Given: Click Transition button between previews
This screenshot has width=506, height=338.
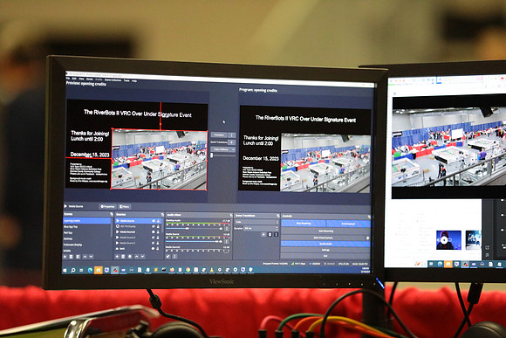Looking at the screenshot, I should pyautogui.click(x=219, y=135).
